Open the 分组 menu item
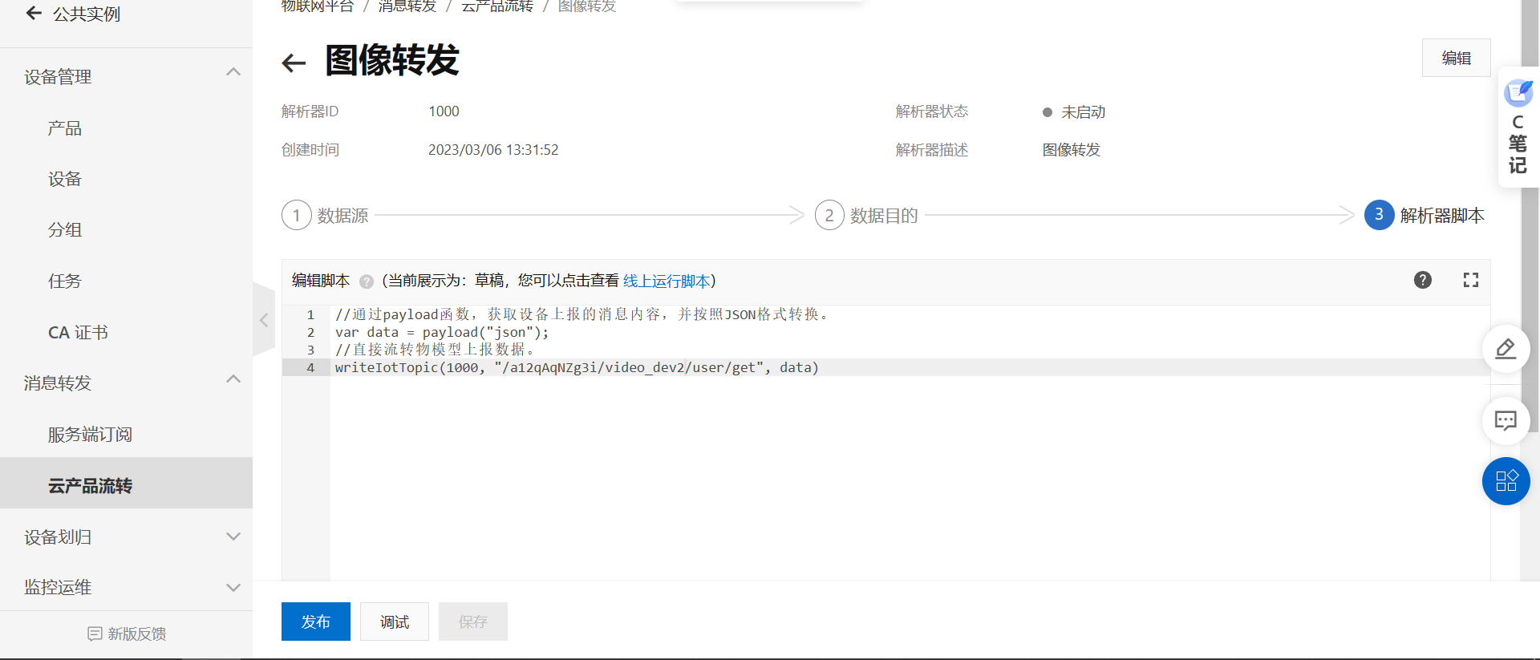 click(x=65, y=230)
